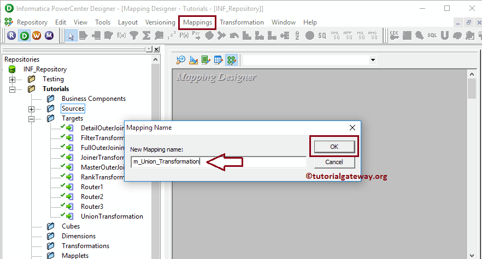Select the XML SQ toolbar icon
The width and height of the screenshot is (482, 259).
tap(335, 35)
